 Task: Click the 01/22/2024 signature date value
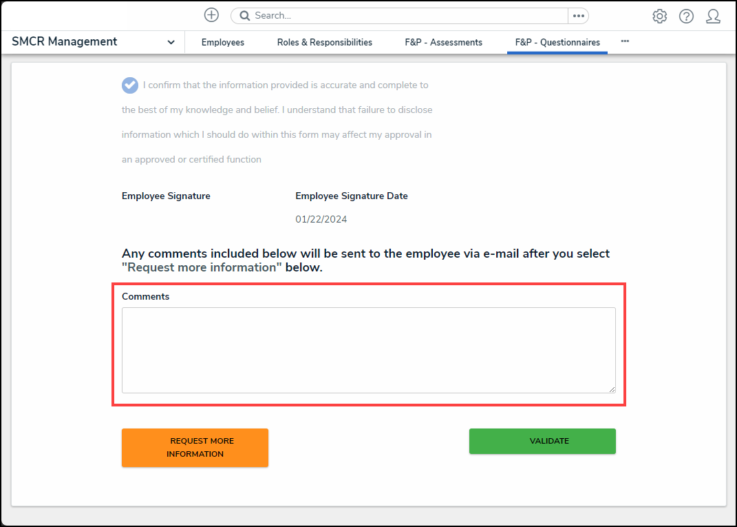tap(321, 220)
